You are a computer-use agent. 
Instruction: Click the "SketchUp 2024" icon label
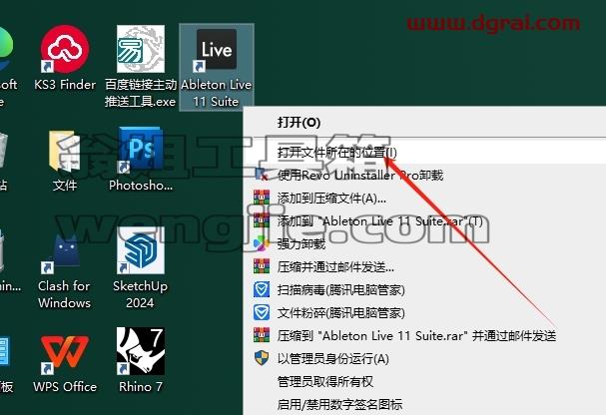point(141,294)
